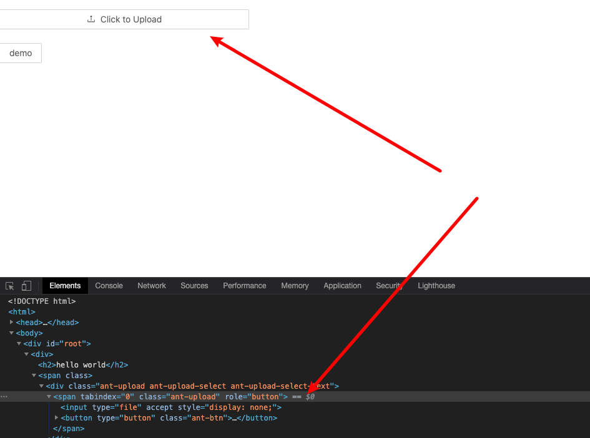The width and height of the screenshot is (590, 438).
Task: Select the <html> line in DOM tree
Action: tap(22, 312)
